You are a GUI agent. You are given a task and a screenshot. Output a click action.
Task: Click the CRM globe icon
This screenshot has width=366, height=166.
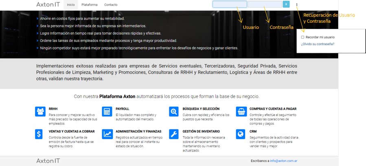point(241,134)
